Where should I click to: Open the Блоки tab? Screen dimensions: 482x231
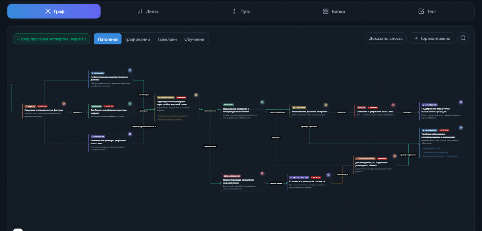click(x=334, y=11)
